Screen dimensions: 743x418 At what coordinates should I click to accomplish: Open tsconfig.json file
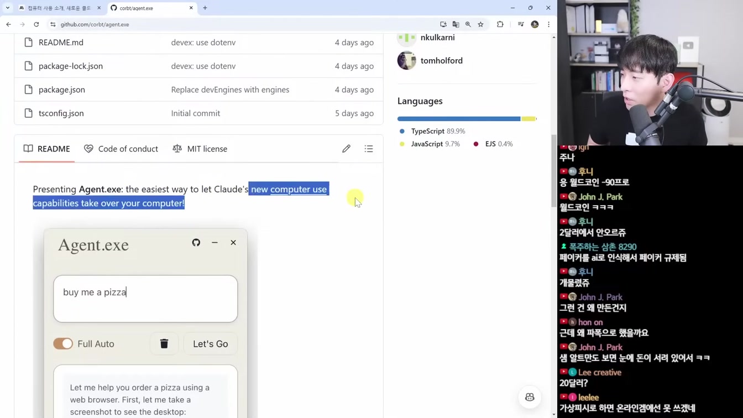point(61,113)
